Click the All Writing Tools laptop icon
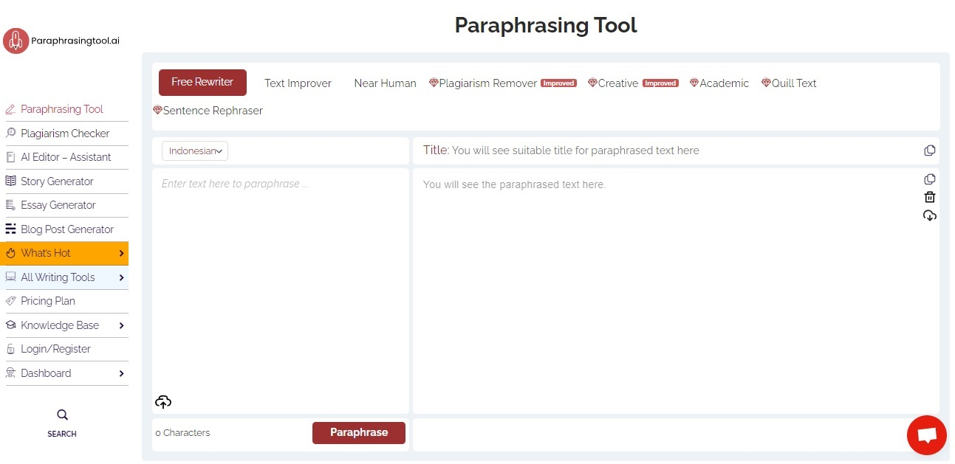 pos(10,277)
